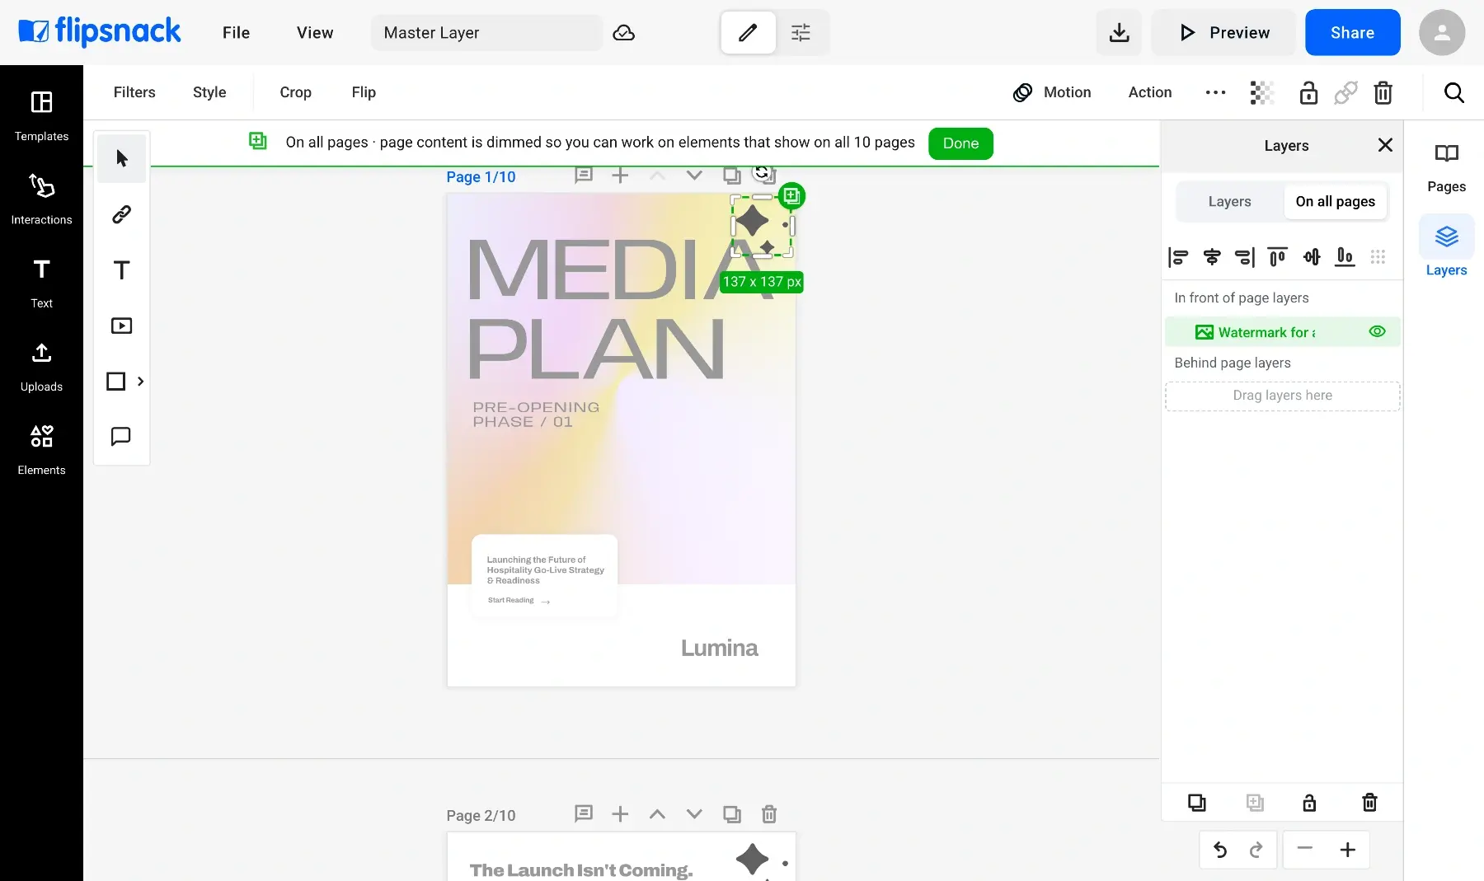The width and height of the screenshot is (1484, 881).
Task: Duplicate layer icon at Layers panel bottom
Action: pos(1197,803)
